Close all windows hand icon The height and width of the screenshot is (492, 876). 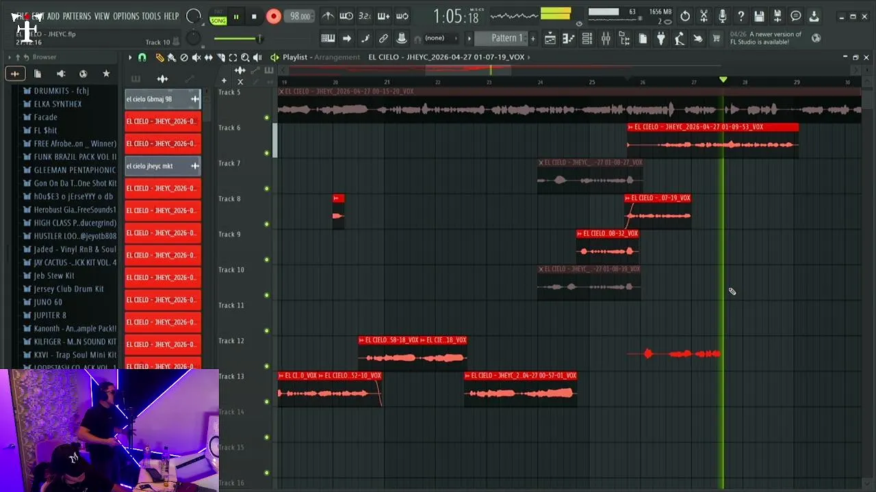click(x=698, y=39)
